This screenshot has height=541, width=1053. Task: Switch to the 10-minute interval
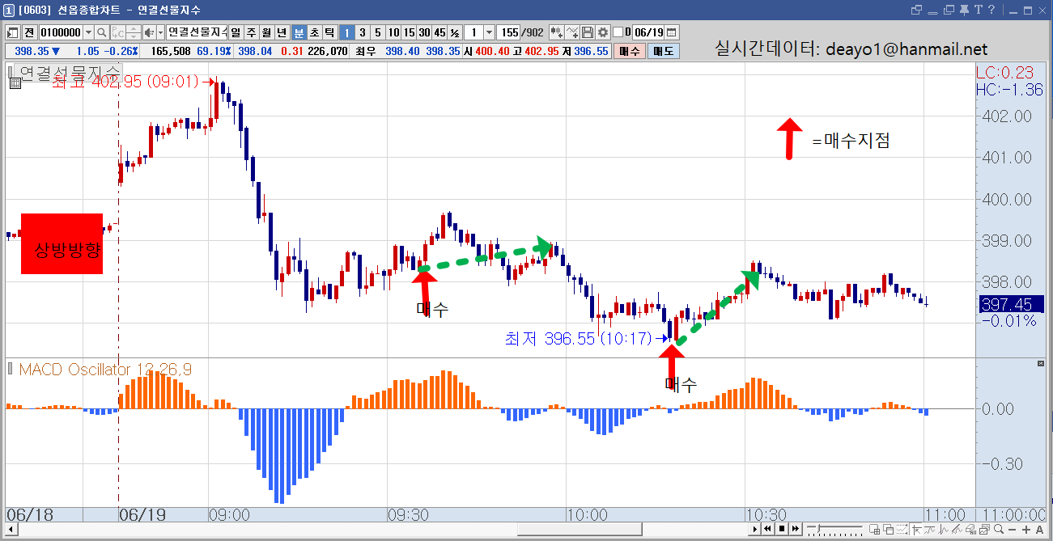[393, 32]
